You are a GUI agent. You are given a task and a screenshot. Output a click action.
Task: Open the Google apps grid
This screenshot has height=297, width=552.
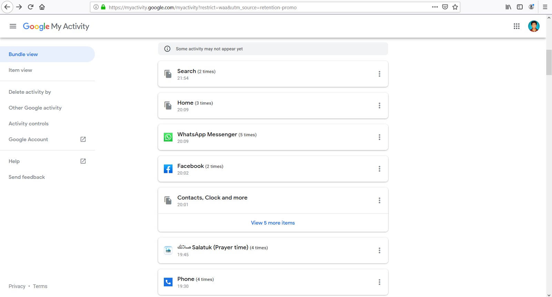(x=516, y=26)
